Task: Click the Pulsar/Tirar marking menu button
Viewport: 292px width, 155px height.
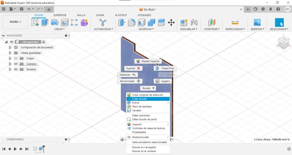Action: coord(165,68)
